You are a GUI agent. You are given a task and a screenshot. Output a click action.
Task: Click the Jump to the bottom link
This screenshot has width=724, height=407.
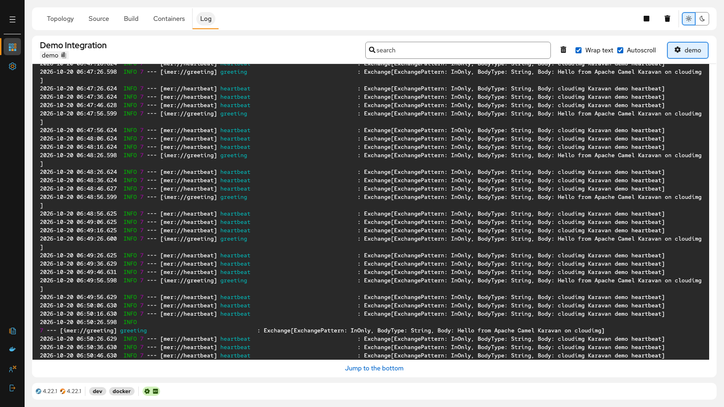[374, 368]
